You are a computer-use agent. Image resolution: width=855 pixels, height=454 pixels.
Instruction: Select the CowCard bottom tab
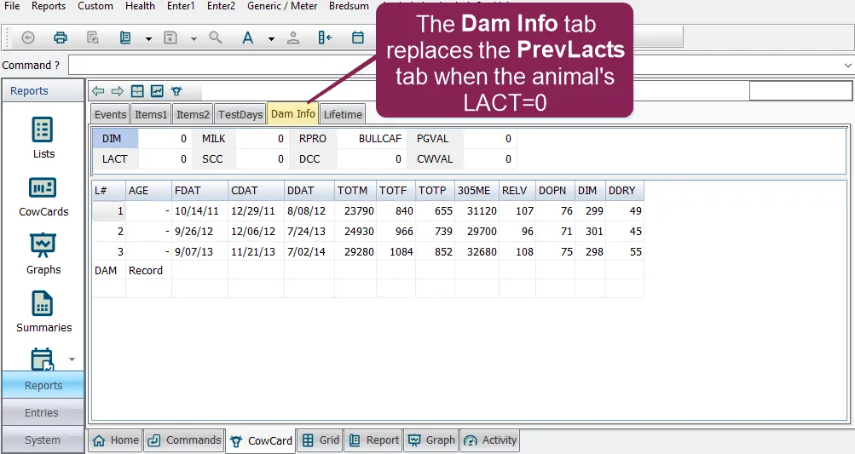[x=261, y=441]
